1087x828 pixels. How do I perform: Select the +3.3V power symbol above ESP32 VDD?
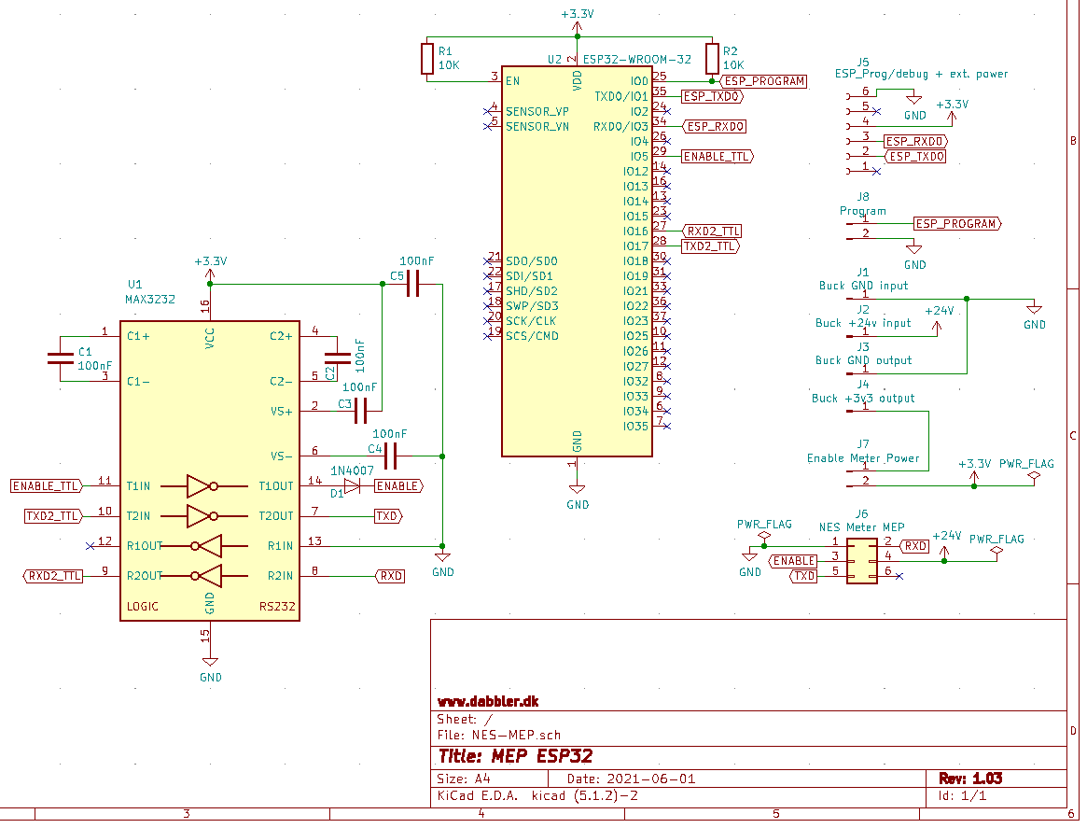tap(578, 21)
